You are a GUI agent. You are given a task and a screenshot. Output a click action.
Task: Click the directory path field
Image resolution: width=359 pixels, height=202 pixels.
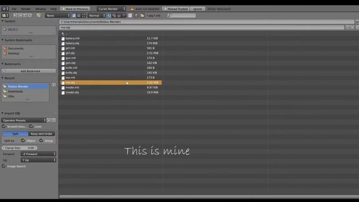tap(207, 22)
